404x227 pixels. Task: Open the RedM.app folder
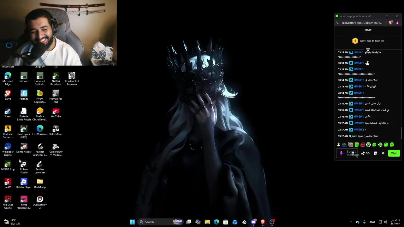coord(40,183)
